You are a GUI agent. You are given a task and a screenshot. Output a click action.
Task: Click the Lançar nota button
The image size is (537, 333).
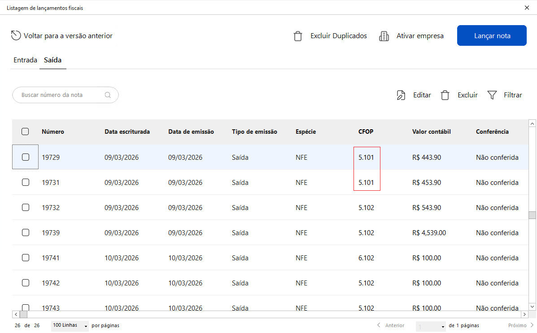tap(491, 35)
